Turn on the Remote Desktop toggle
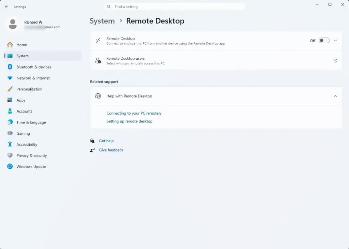Image resolution: width=349 pixels, height=249 pixels. [x=324, y=41]
